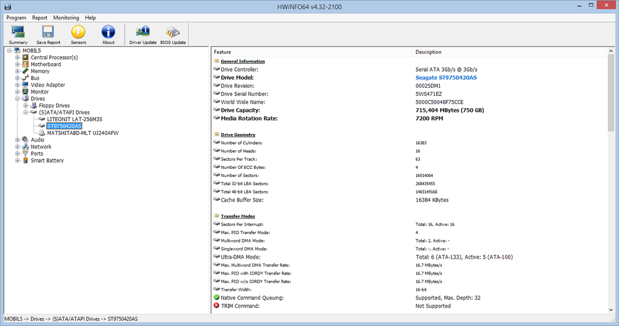Viewport: 619px width, 326px height.
Task: Click the Feature column header
Action: [312, 52]
